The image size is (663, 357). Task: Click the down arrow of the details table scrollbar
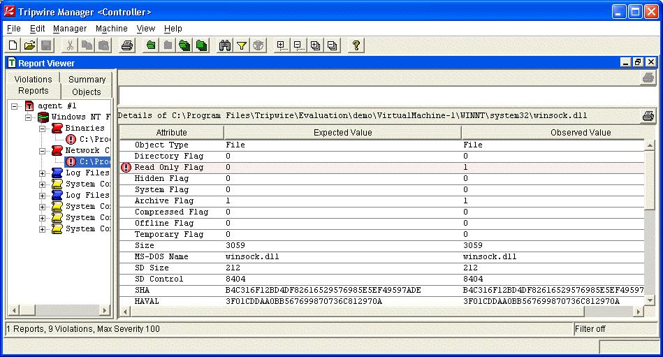[650, 300]
